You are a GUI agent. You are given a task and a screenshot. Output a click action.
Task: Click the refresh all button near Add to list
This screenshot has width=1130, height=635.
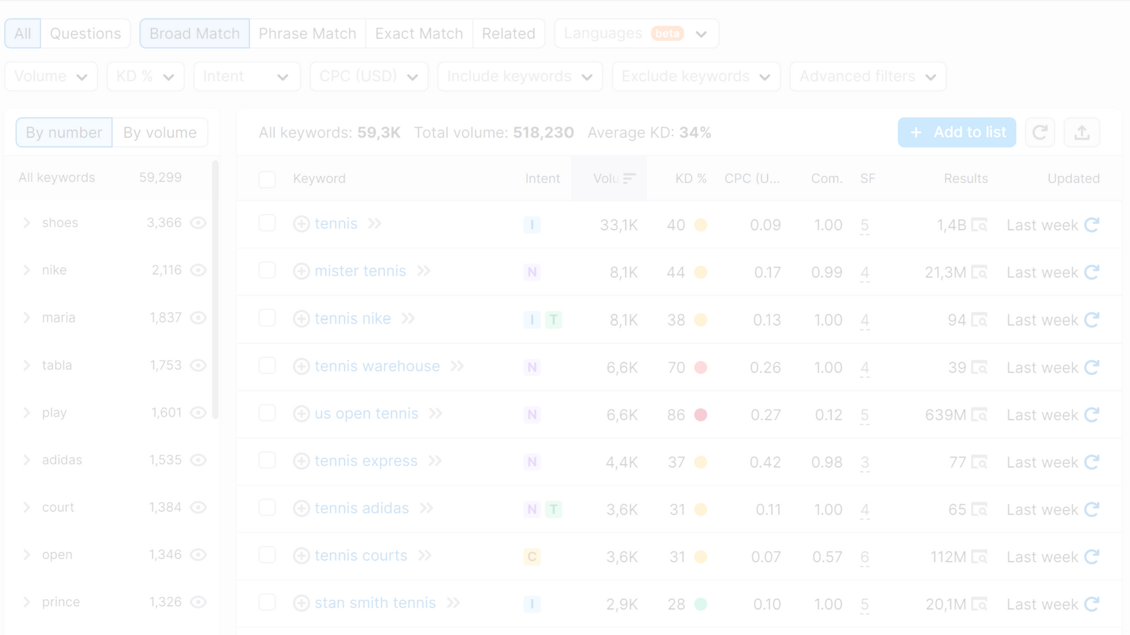click(x=1040, y=132)
